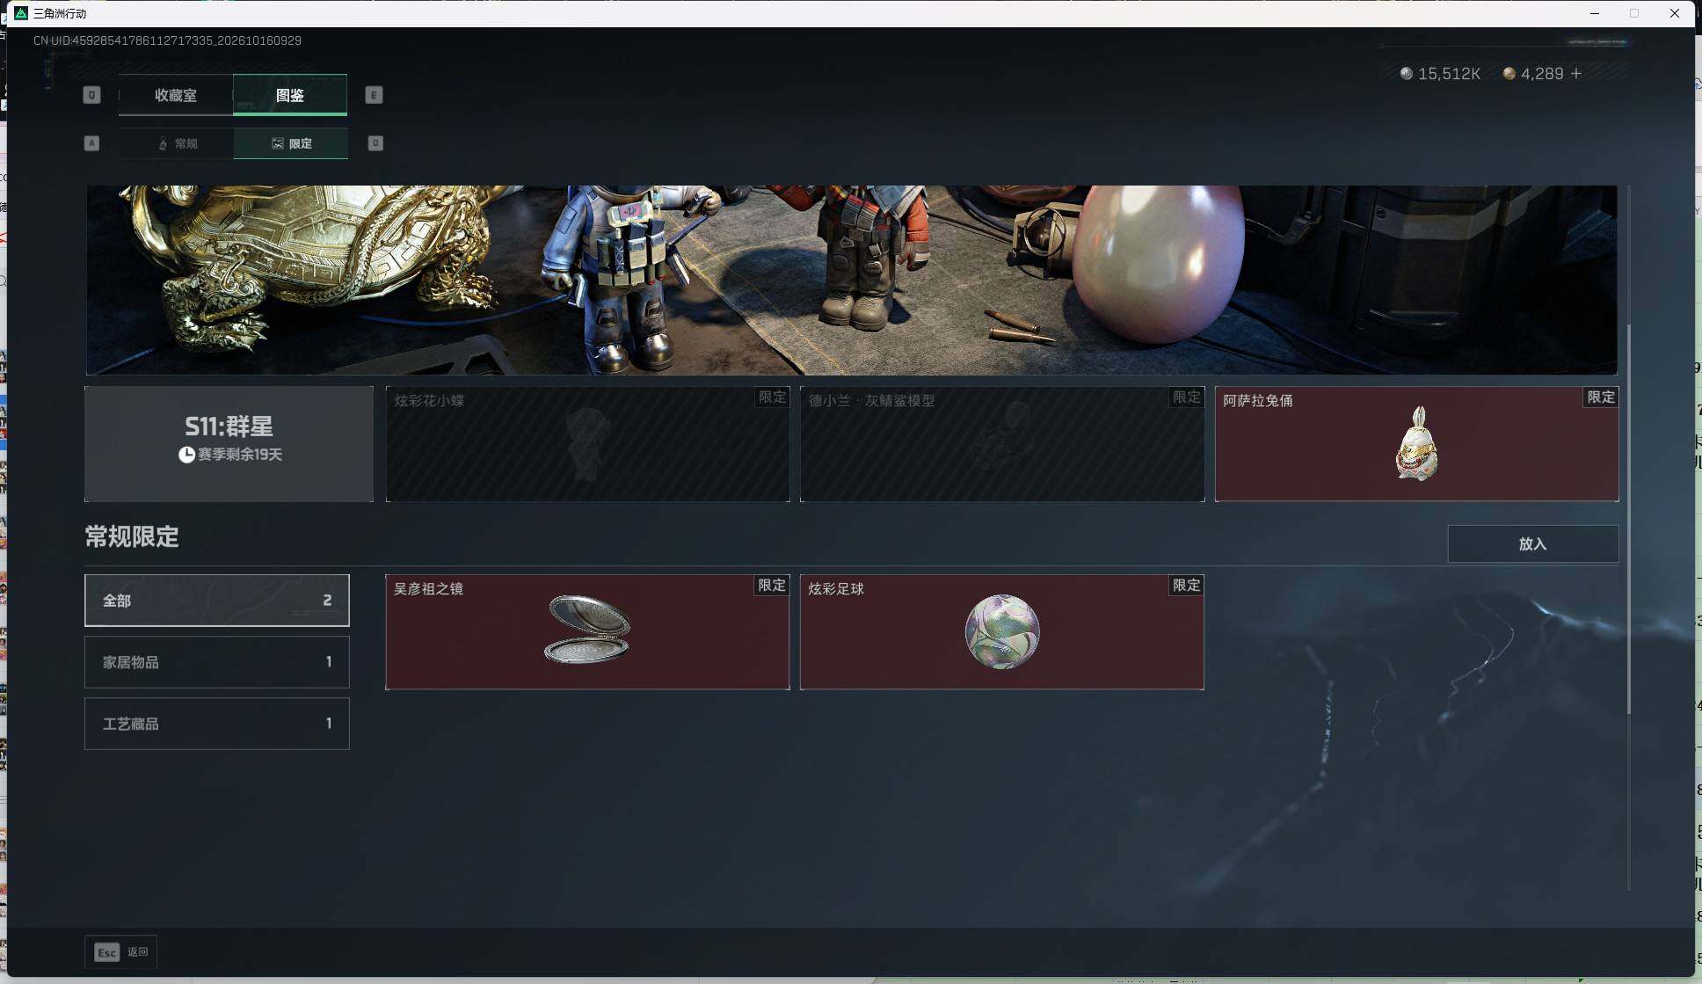The height and width of the screenshot is (984, 1702).
Task: Click the season remaining-time clock icon
Action: (x=186, y=455)
